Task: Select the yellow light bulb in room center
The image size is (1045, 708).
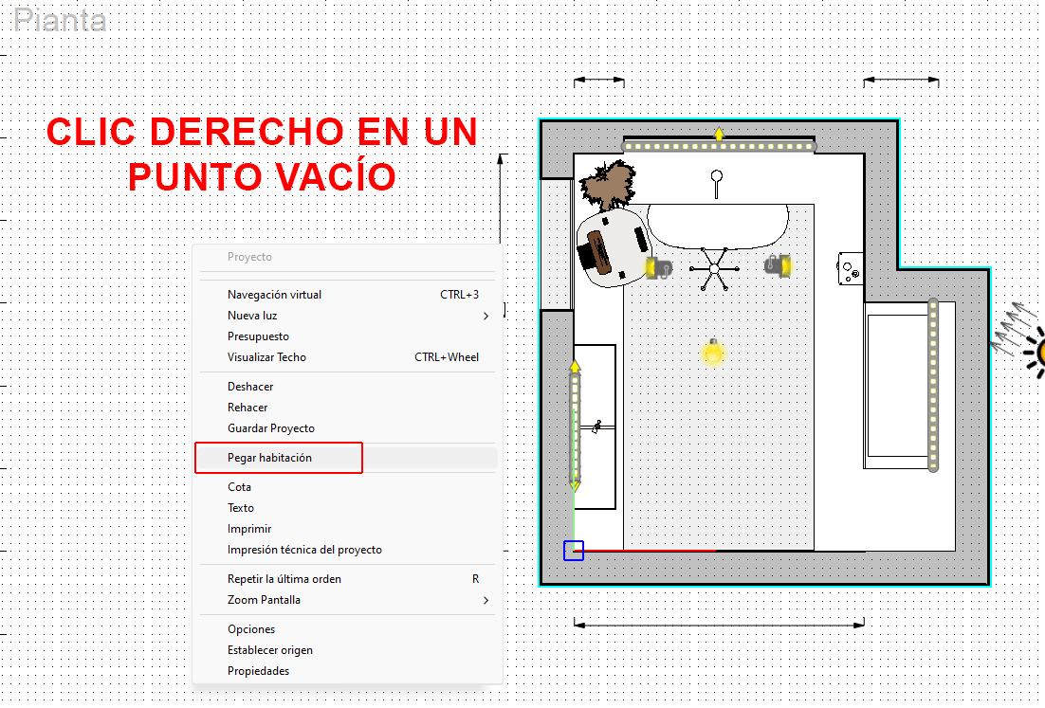Action: 712,352
